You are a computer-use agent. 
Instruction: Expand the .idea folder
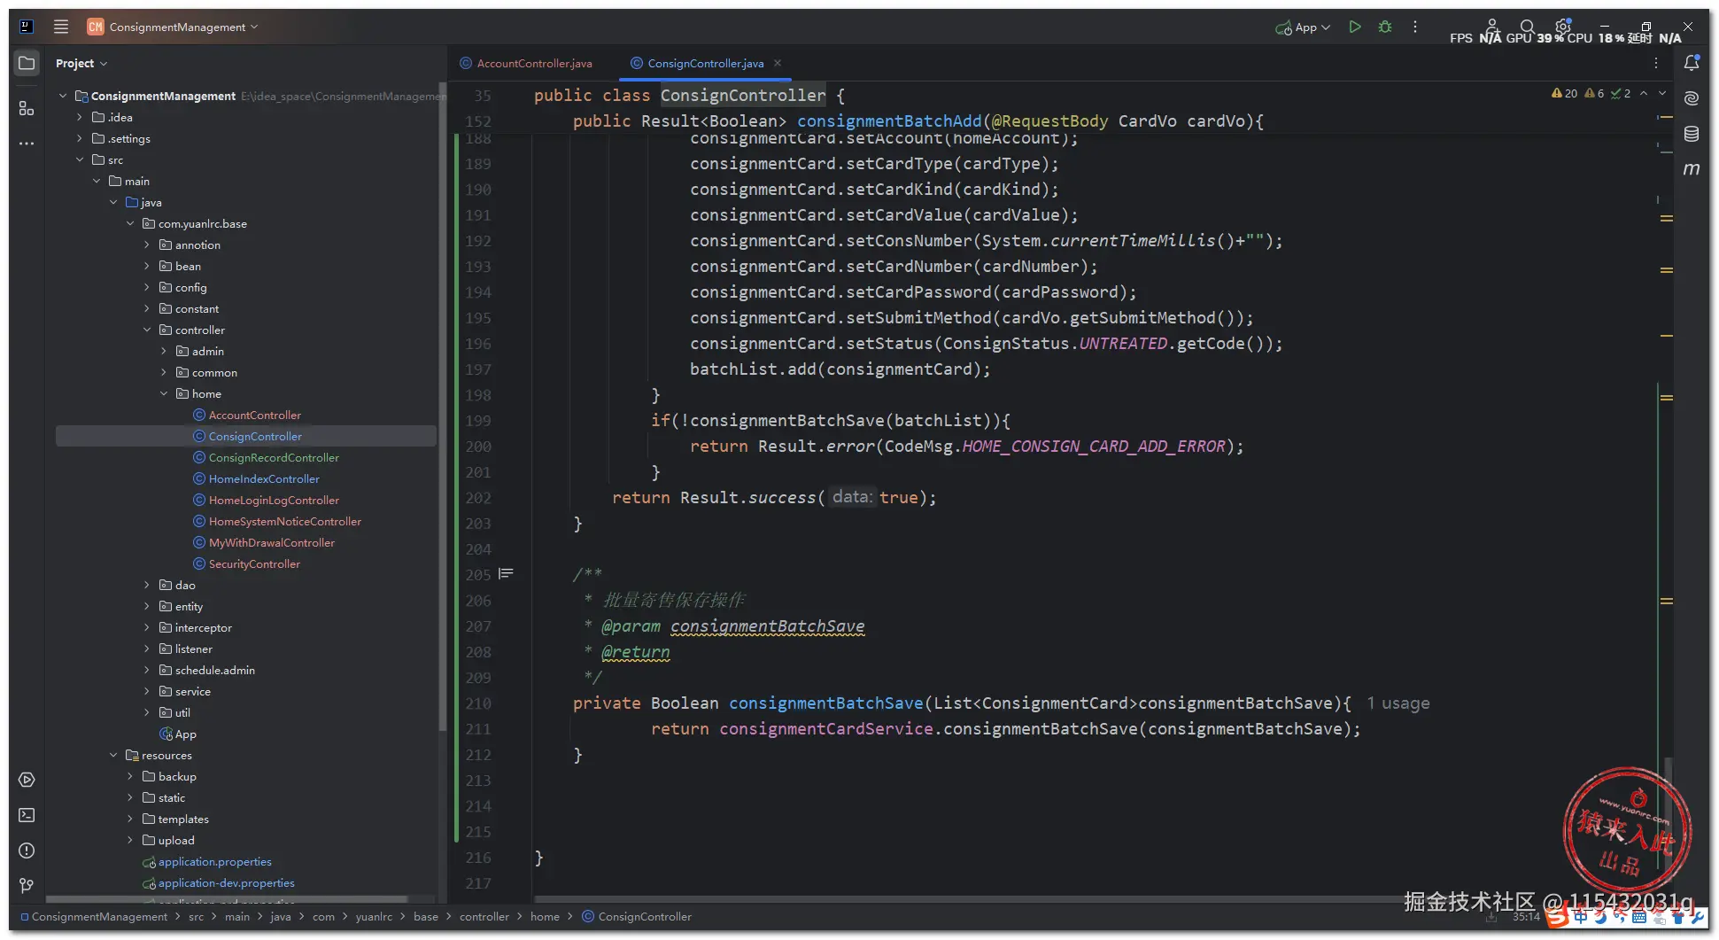[80, 117]
